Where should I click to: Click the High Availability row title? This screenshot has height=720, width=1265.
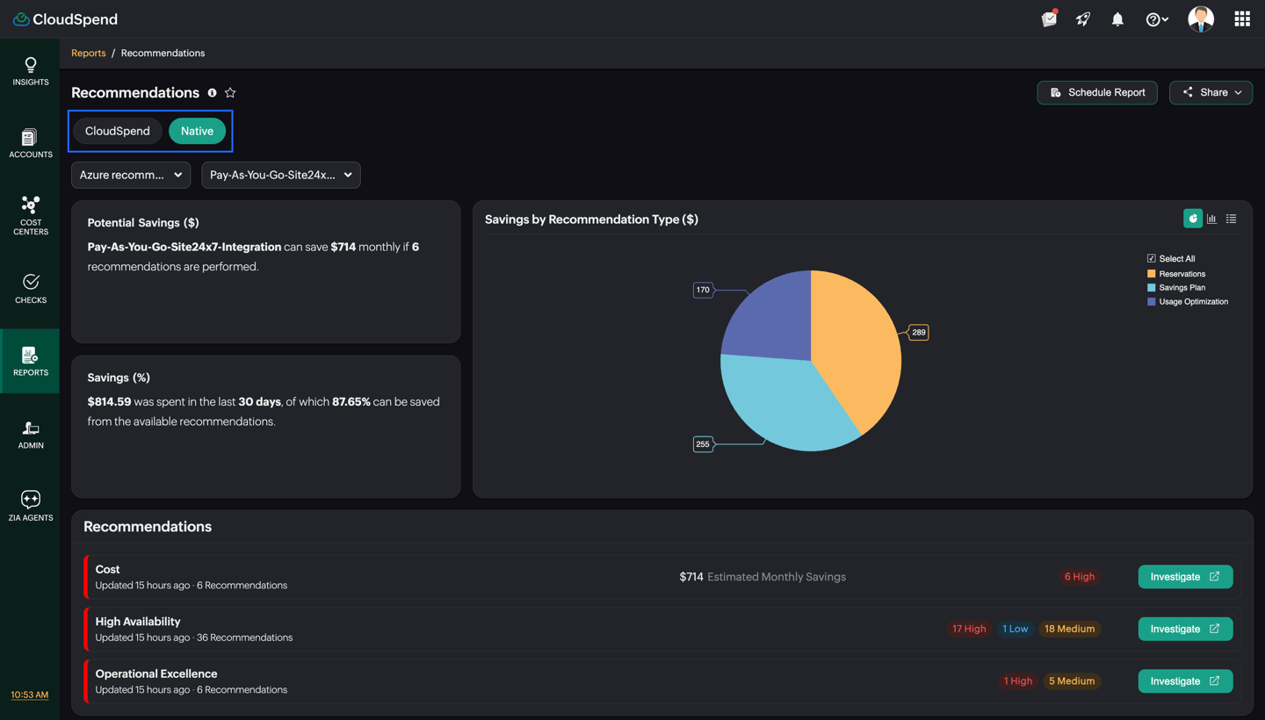point(138,622)
